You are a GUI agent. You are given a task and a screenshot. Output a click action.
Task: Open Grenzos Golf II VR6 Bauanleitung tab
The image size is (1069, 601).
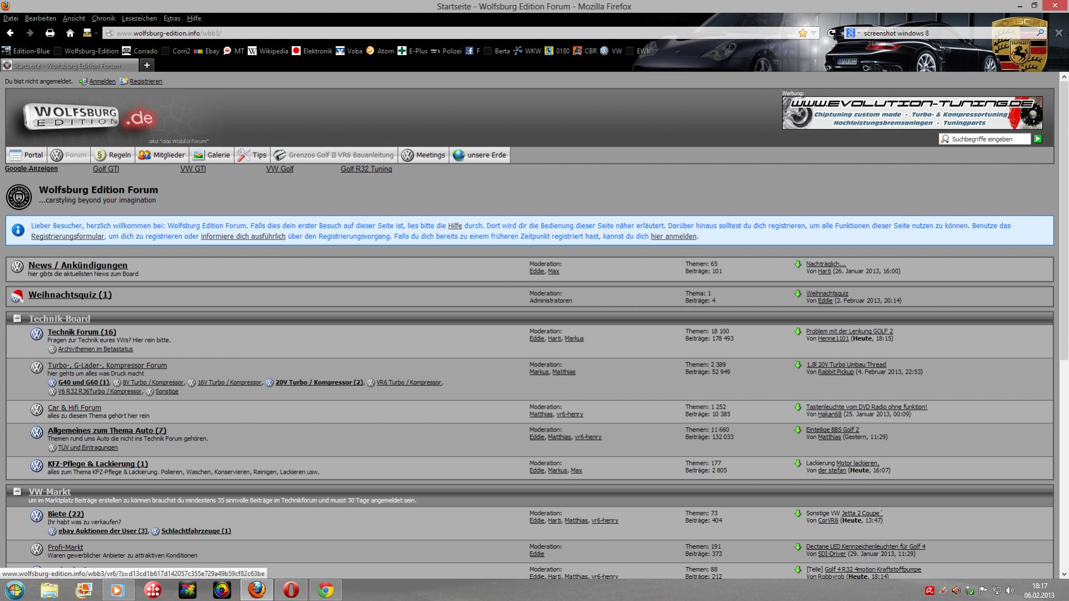[x=334, y=155]
